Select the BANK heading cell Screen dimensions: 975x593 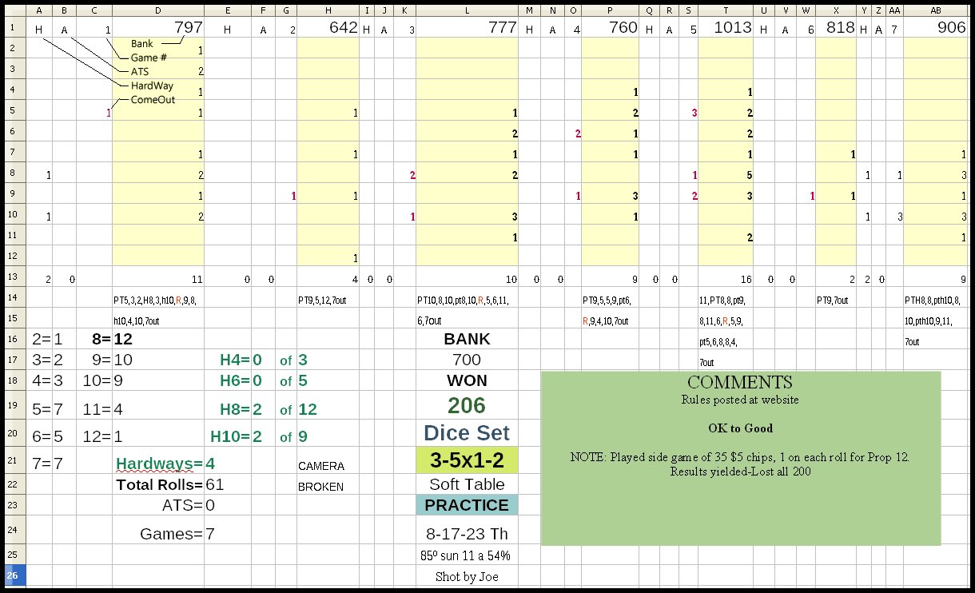[467, 339]
